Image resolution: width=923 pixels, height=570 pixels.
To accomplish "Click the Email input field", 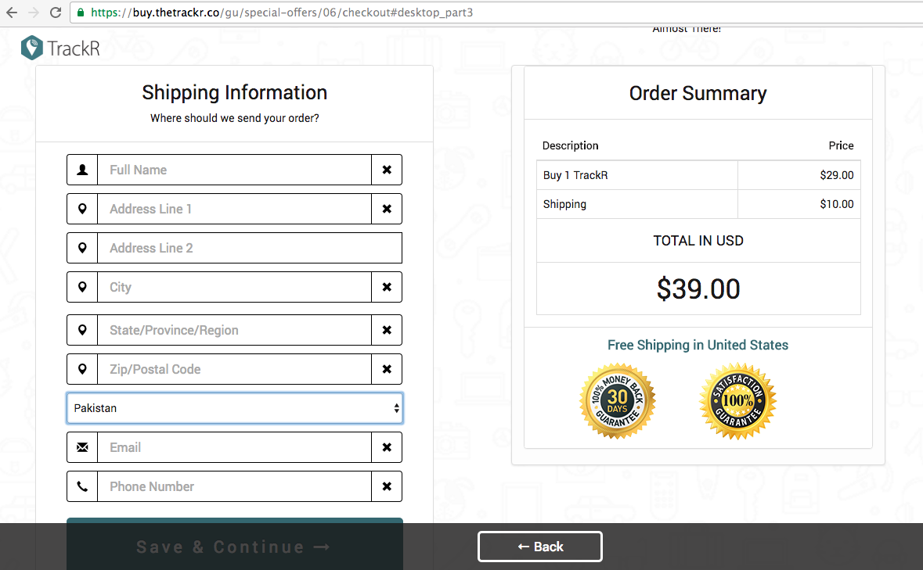I will coord(234,447).
